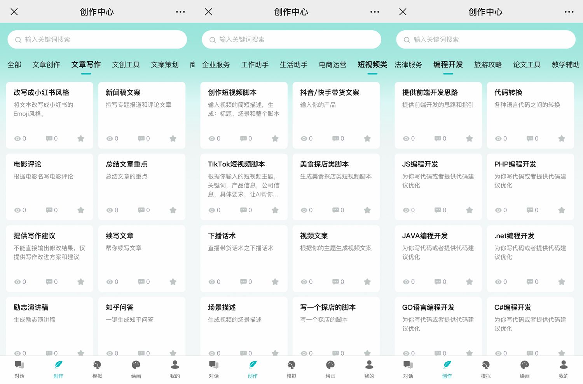
Task: Click comment icon on JS编程开发 card
Action: [438, 210]
